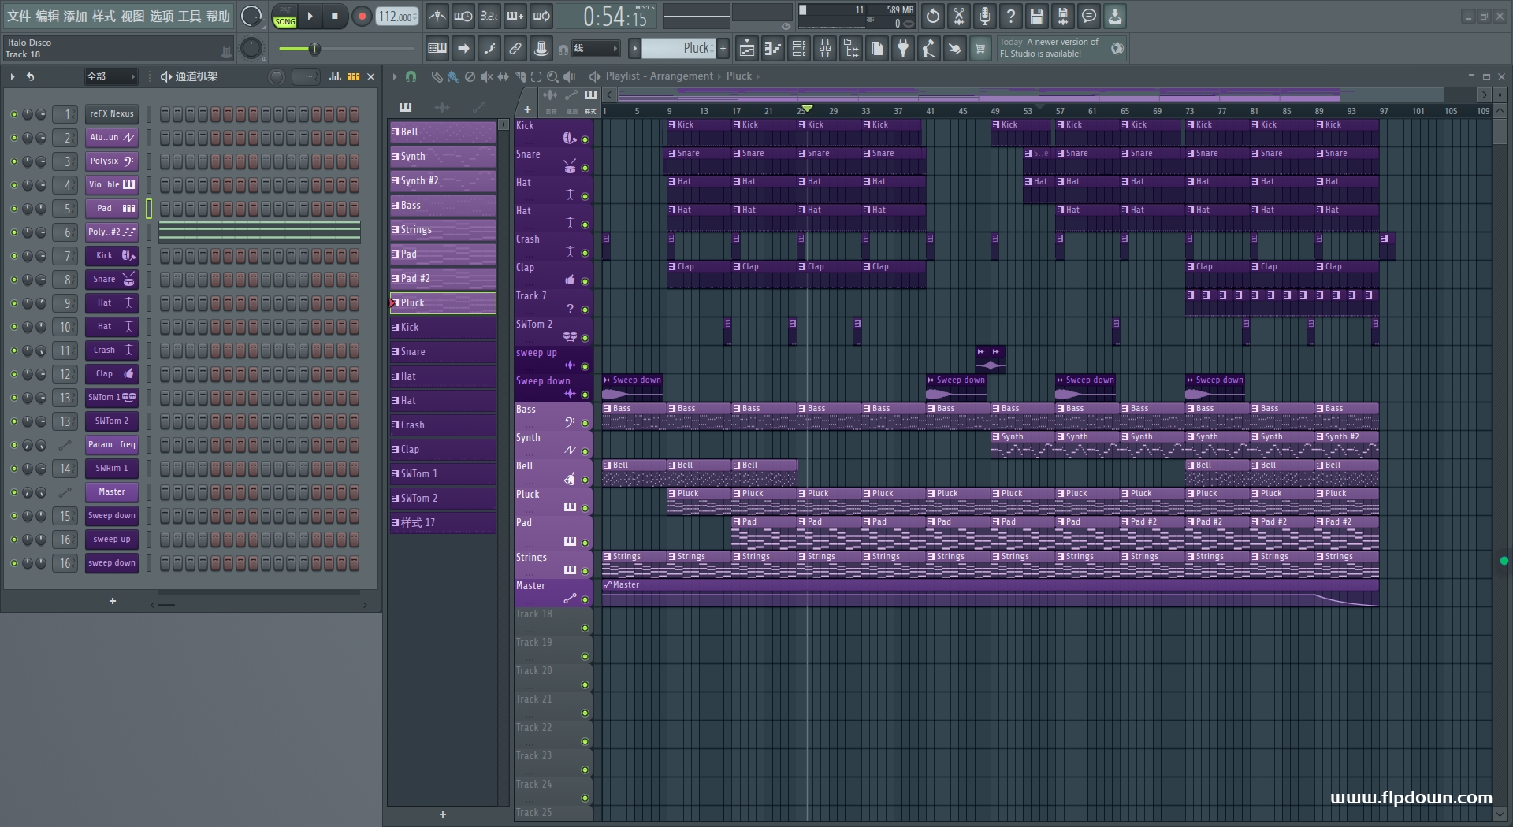Select the slip tool in playlist toolbar
The height and width of the screenshot is (827, 1513).
click(503, 76)
